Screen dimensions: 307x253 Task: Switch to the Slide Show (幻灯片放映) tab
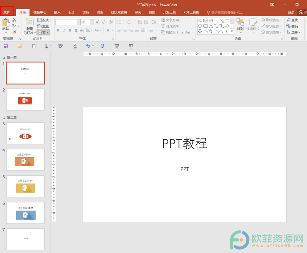[x=119, y=12]
